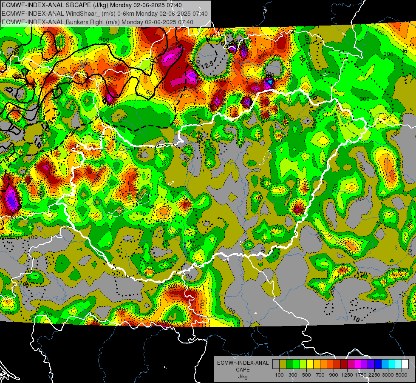Viewport: 416px width, 383px height.
Task: Click the CAPE label in the legend
Action: click(x=243, y=370)
